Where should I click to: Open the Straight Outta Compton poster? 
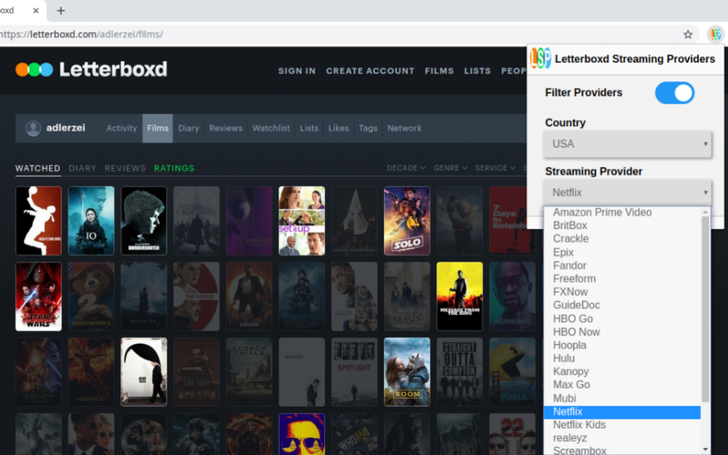coord(460,372)
